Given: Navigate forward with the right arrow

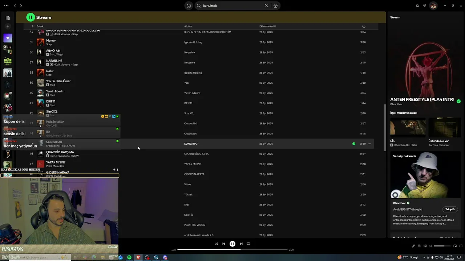Looking at the screenshot, I should point(21,6).
